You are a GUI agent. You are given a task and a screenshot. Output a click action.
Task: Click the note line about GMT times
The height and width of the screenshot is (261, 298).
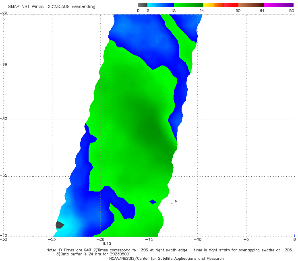pos(169,250)
